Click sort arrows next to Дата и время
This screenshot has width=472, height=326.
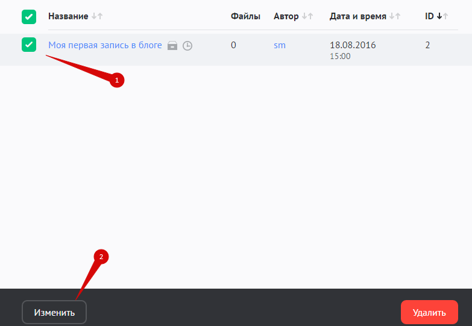(395, 16)
